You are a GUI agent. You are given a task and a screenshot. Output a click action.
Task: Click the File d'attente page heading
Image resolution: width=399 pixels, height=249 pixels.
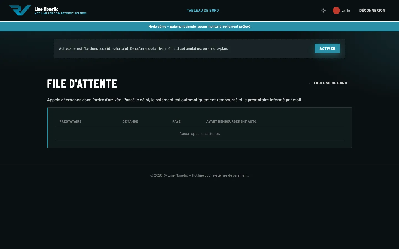[82, 84]
